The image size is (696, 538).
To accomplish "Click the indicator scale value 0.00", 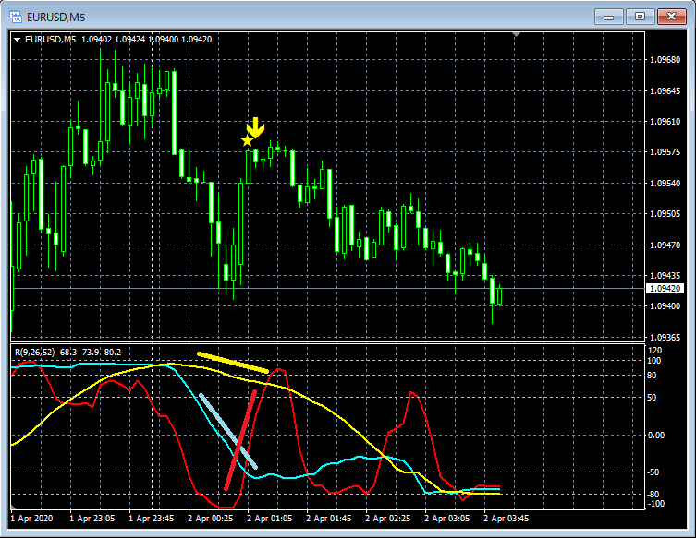I will pos(656,436).
